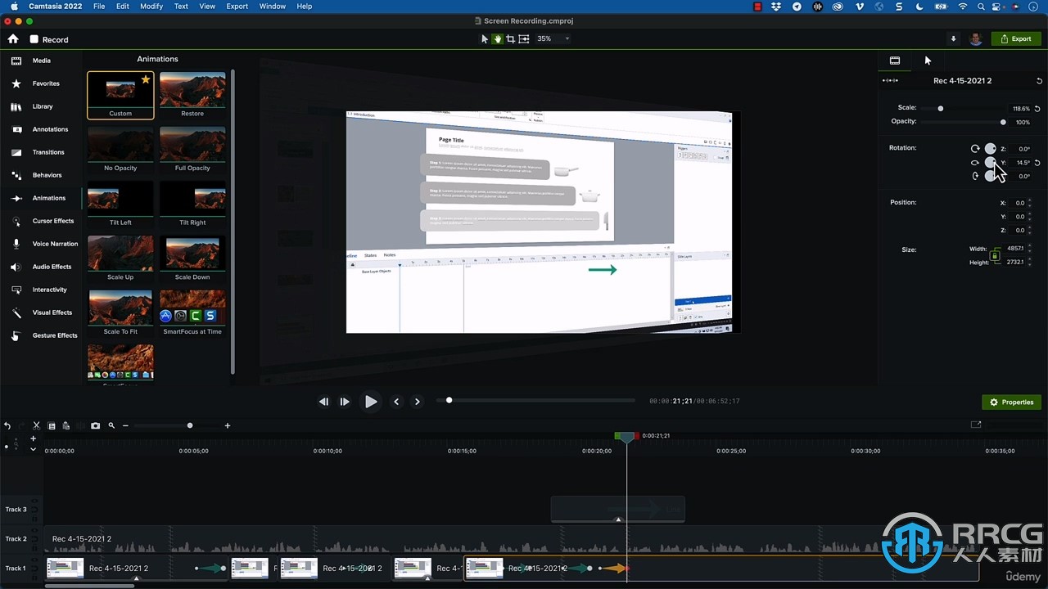The height and width of the screenshot is (589, 1048).
Task: Switch to Cursor properties tab
Action: point(928,61)
